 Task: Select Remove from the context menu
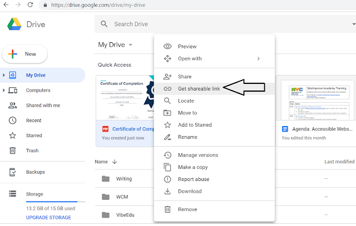coord(214,209)
